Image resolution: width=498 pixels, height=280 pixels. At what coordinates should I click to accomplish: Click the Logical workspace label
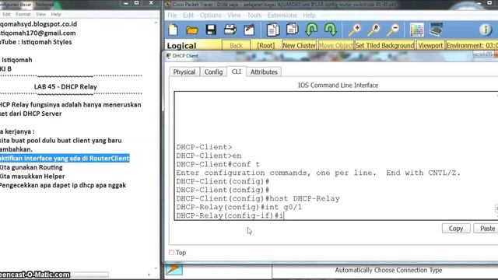(181, 46)
